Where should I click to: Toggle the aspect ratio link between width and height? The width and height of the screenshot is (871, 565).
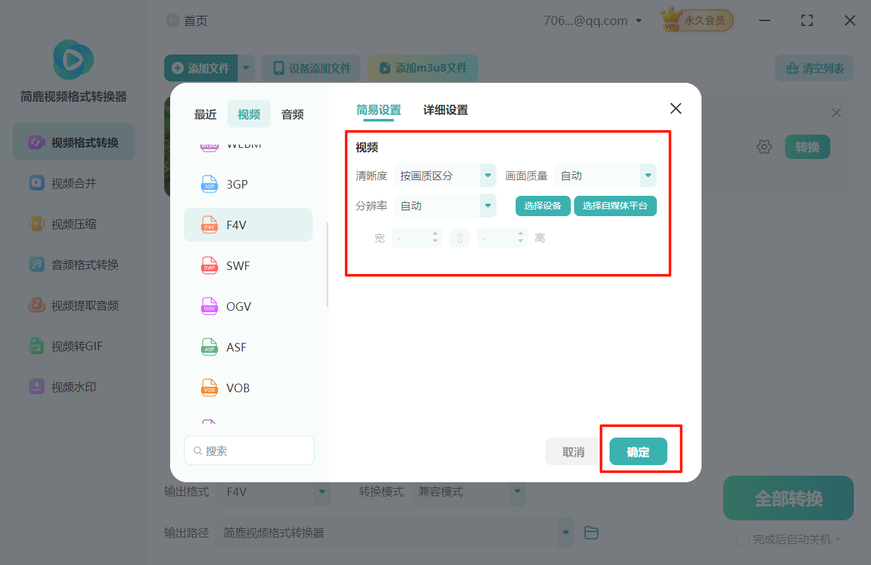point(460,237)
